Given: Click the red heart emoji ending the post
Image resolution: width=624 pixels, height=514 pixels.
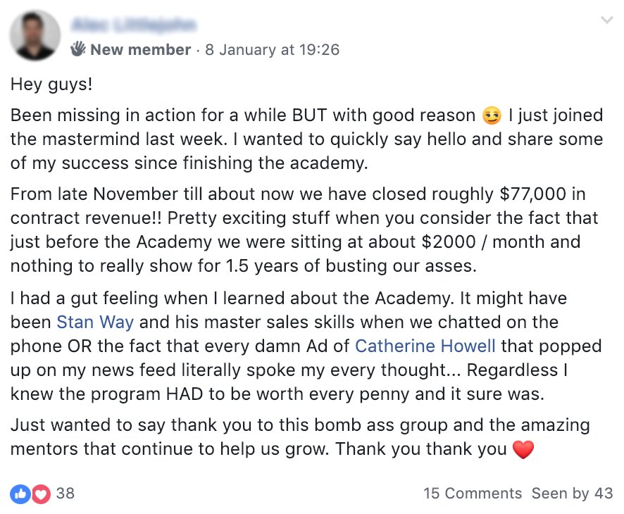Looking at the screenshot, I should (523, 449).
